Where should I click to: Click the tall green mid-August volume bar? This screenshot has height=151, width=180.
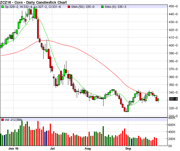(103, 136)
